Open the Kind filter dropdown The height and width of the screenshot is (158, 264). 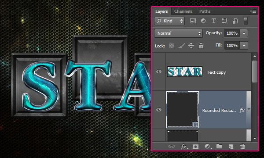click(169, 21)
